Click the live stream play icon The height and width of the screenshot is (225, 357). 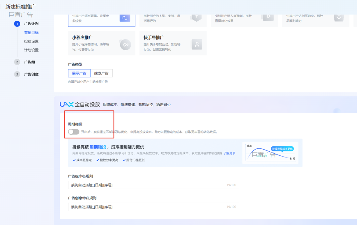point(268,17)
